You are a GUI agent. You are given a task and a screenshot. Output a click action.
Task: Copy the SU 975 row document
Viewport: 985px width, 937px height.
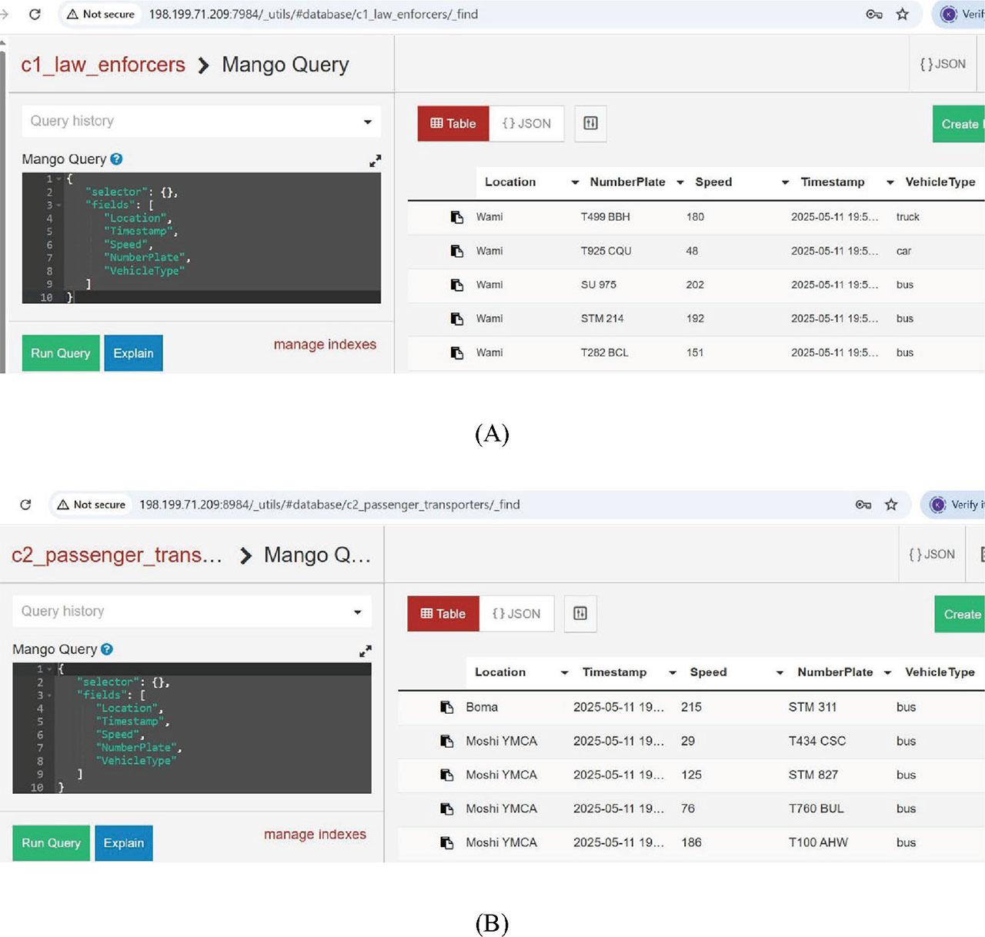click(x=457, y=285)
